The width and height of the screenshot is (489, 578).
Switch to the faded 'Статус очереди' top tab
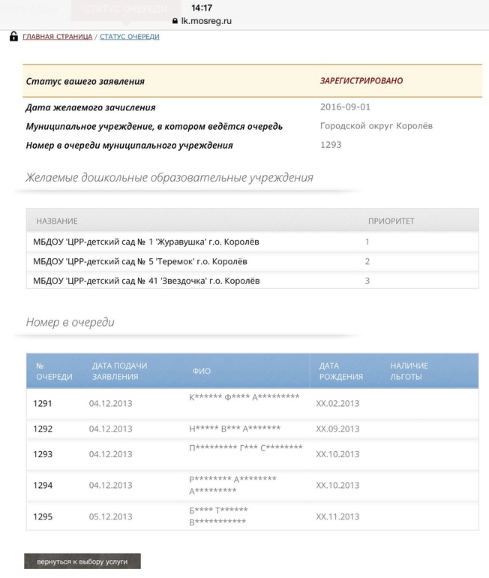pyautogui.click(x=126, y=8)
